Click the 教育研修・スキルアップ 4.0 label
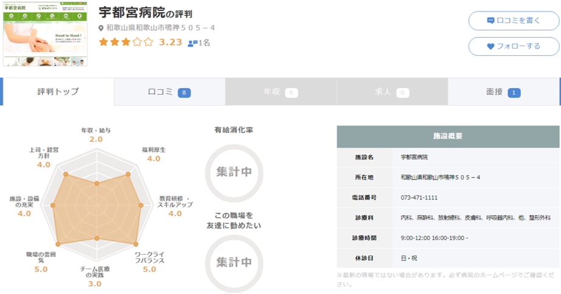 175,207
